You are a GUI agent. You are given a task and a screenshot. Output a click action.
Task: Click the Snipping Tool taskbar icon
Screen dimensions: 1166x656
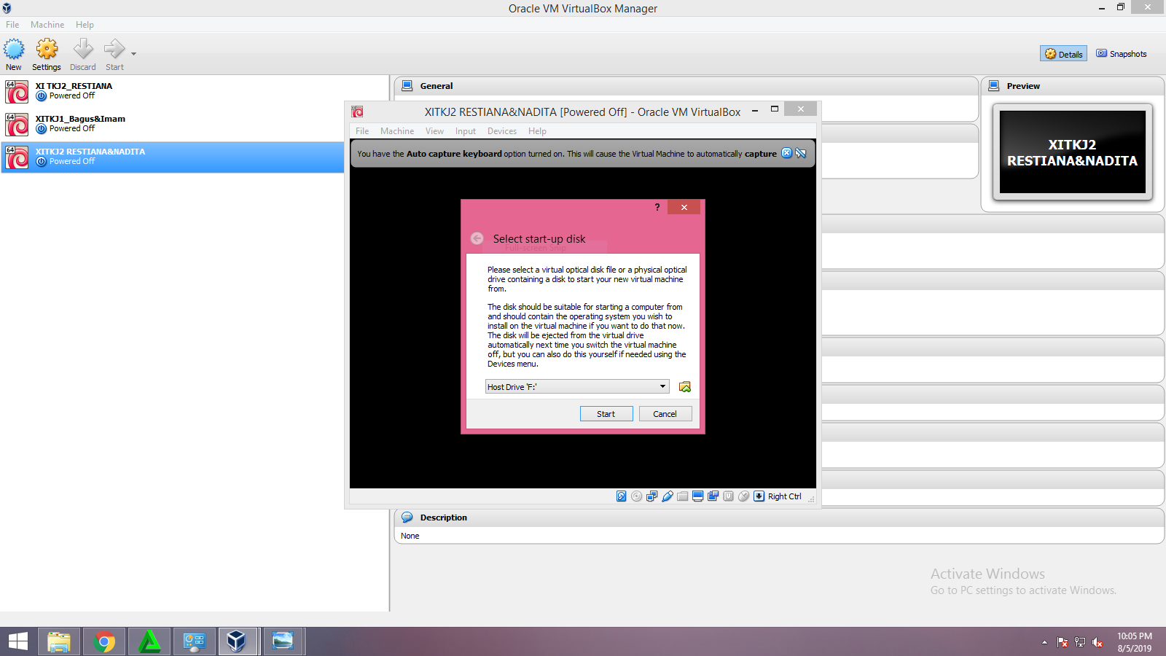[283, 641]
